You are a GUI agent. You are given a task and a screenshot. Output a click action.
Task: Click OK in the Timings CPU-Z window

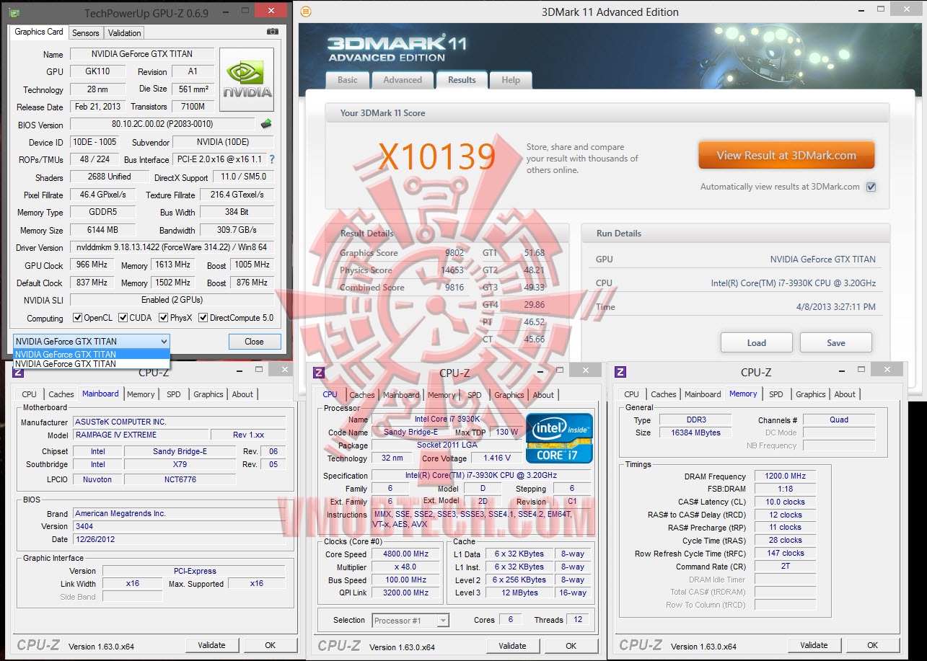point(873,645)
